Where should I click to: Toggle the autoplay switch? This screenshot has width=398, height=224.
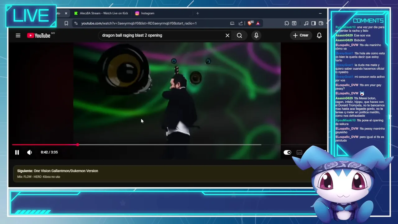pyautogui.click(x=287, y=152)
